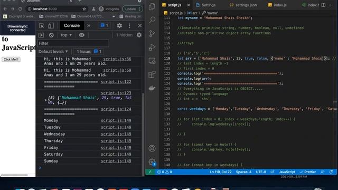The width and height of the screenshot is (338, 190).
Task: Select the Console tab
Action: tap(72, 25)
